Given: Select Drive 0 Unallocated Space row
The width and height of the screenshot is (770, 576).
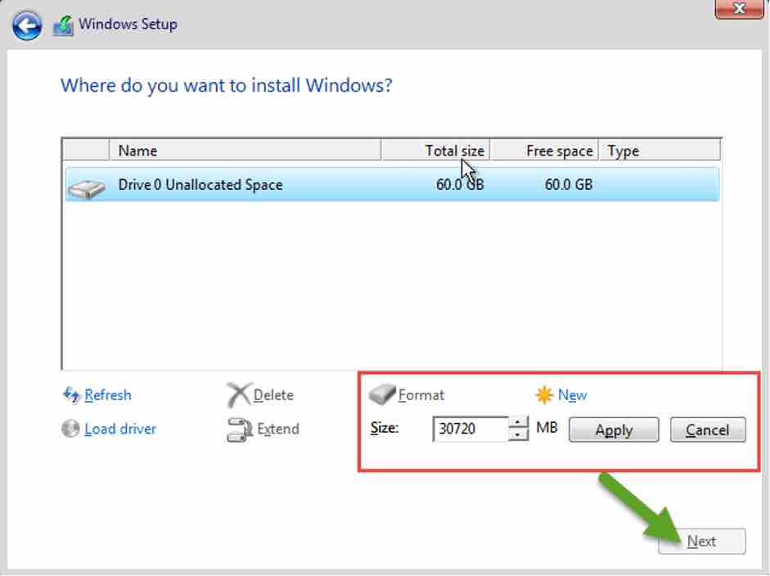Looking at the screenshot, I should [327, 185].
